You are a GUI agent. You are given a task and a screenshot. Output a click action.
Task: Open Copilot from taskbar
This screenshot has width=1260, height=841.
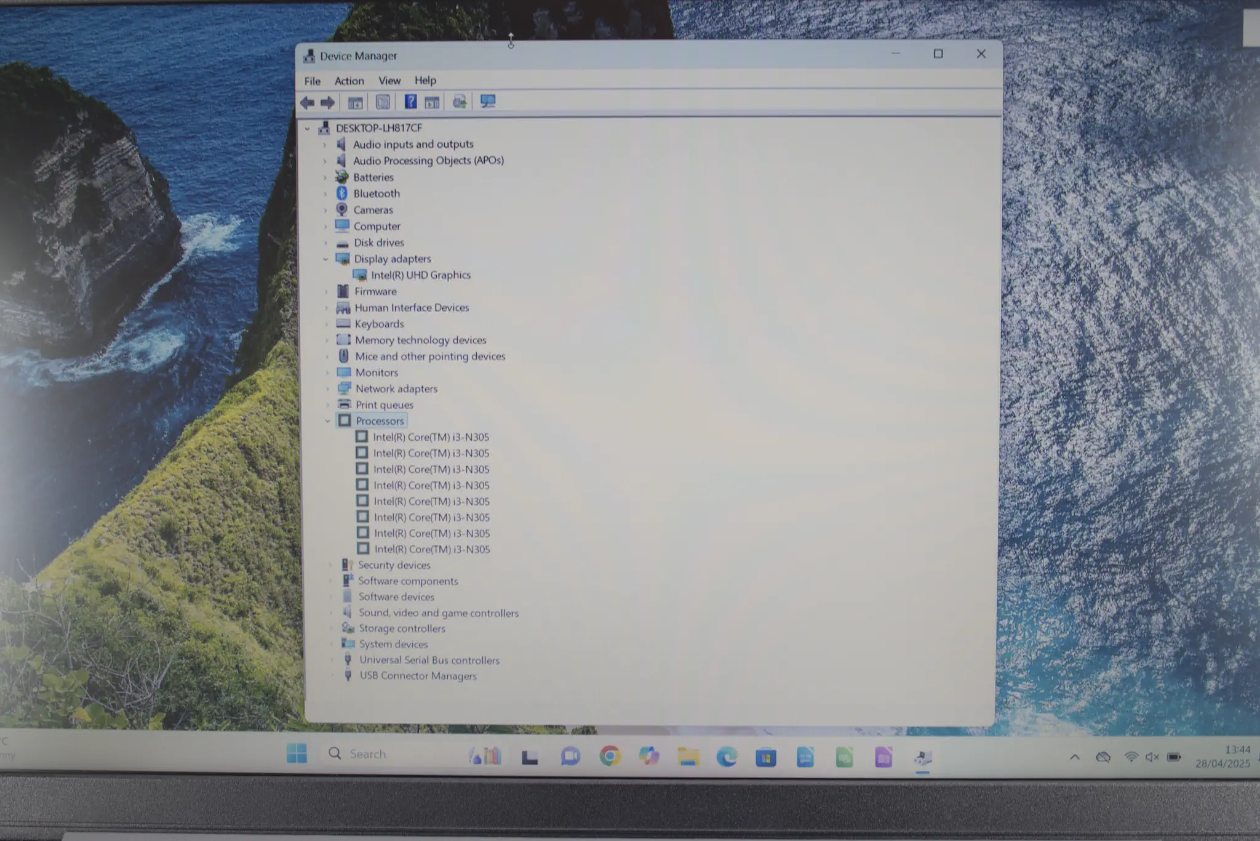pos(649,756)
